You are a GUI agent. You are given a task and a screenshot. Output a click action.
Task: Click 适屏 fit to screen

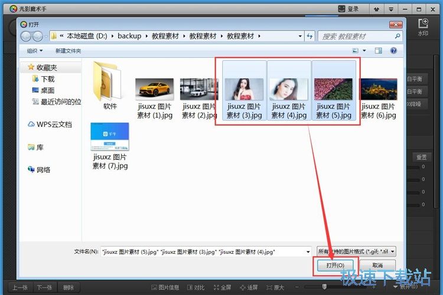click(249, 287)
